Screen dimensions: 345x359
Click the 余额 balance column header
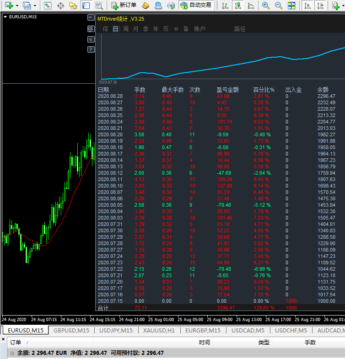[323, 90]
